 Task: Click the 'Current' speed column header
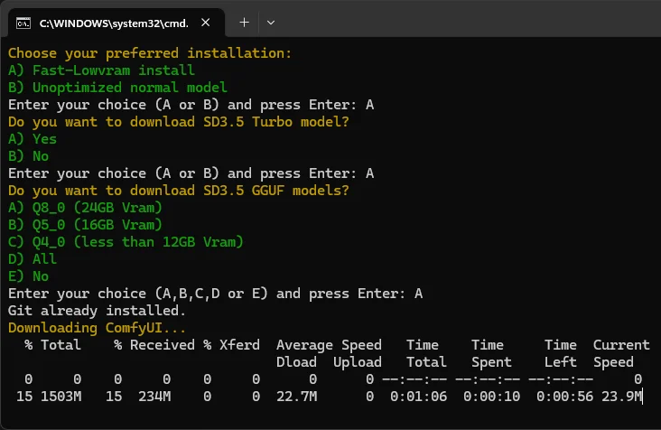point(621,345)
